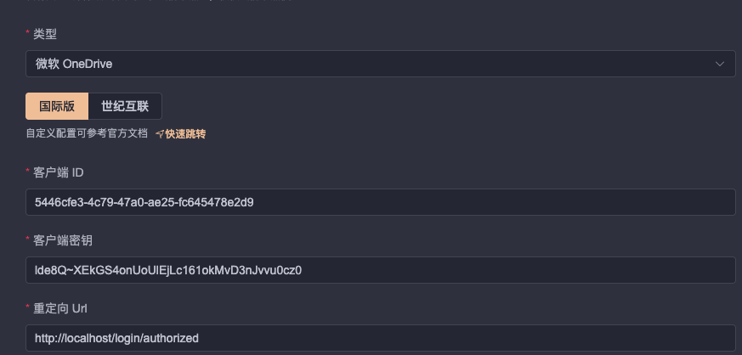Click the chevron arrow of the type selector
This screenshot has width=742, height=355.
[x=720, y=64]
